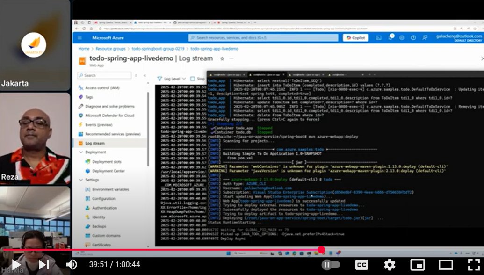The image size is (484, 275).
Task: Collapse the Deployment section
Action: coord(93,152)
